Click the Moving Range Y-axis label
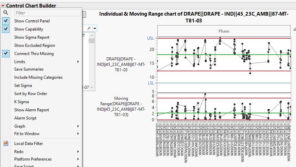 tap(121, 107)
